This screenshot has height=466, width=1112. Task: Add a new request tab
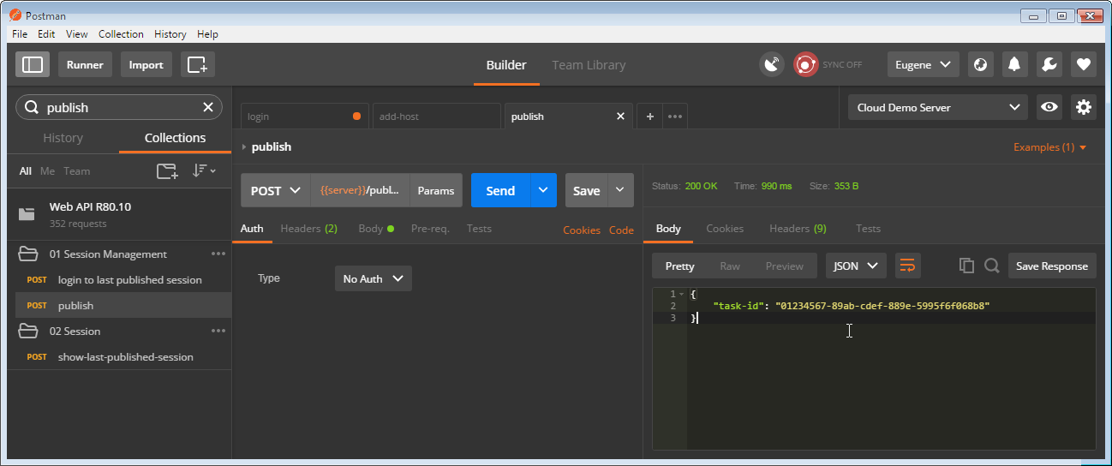click(x=649, y=116)
